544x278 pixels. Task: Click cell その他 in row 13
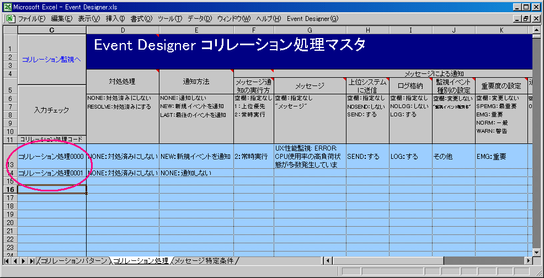[x=454, y=156]
